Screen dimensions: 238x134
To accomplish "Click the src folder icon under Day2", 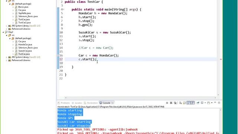I will pos(10,35).
